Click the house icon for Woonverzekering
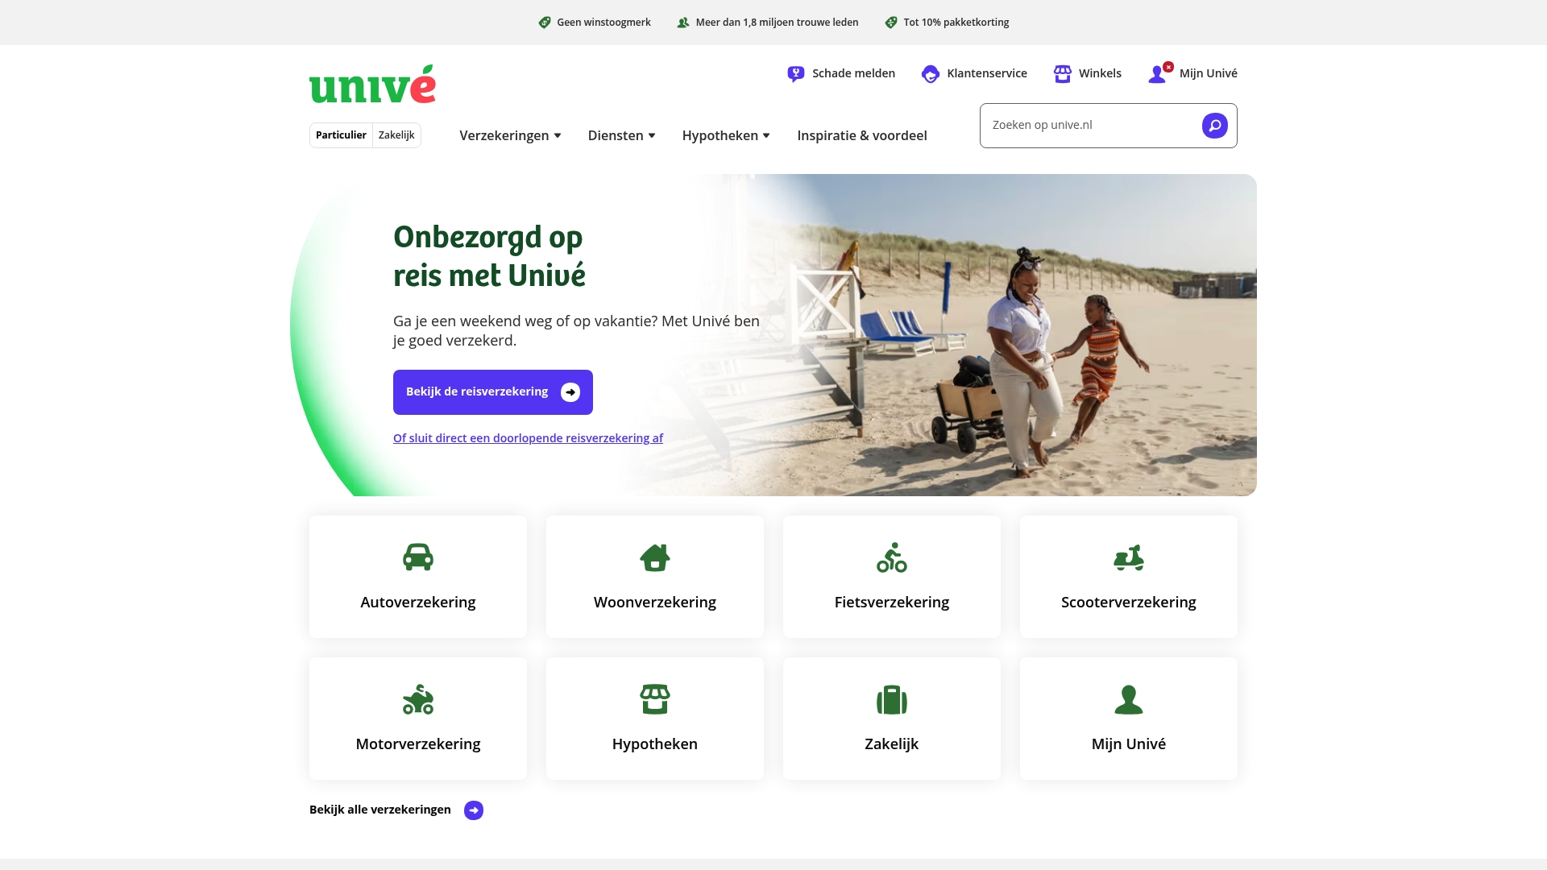This screenshot has height=870, width=1547. pos(655,557)
